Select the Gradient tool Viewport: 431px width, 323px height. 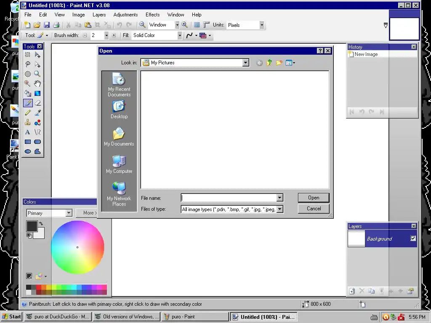click(x=37, y=93)
